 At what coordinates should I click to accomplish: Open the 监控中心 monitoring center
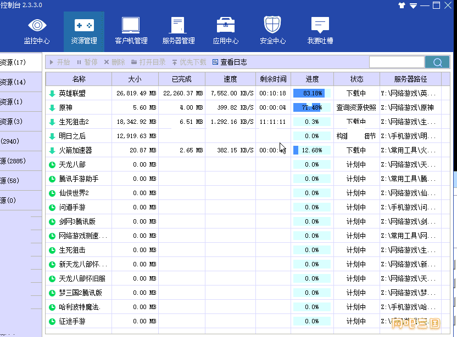pos(37,31)
